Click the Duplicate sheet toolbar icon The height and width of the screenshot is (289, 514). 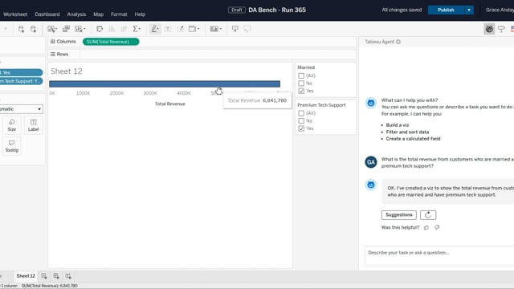66,29
